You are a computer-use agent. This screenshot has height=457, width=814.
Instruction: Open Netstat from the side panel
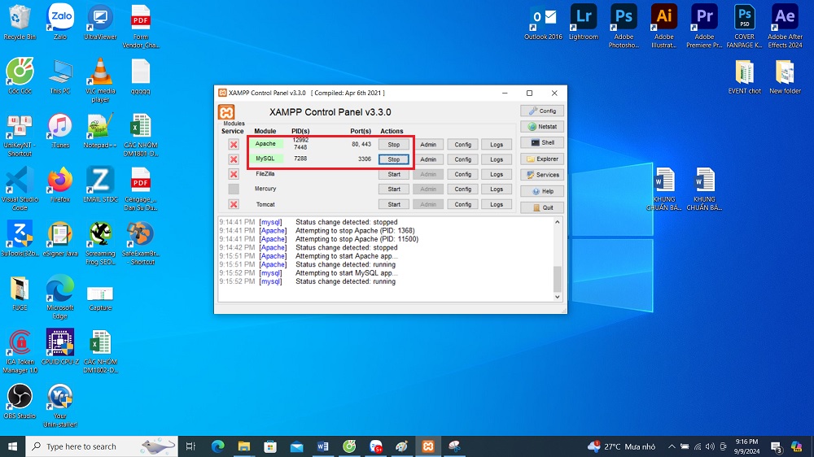click(542, 127)
